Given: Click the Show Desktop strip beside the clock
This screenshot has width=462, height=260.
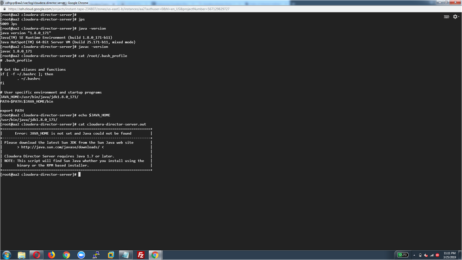Looking at the screenshot, I should point(460,255).
